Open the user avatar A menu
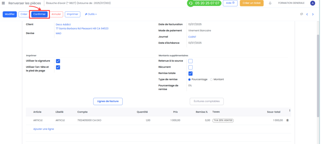The height and width of the screenshot is (144, 321). click(313, 3)
